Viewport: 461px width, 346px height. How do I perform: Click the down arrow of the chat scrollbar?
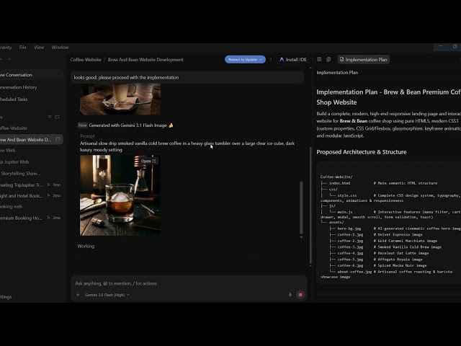[301, 237]
